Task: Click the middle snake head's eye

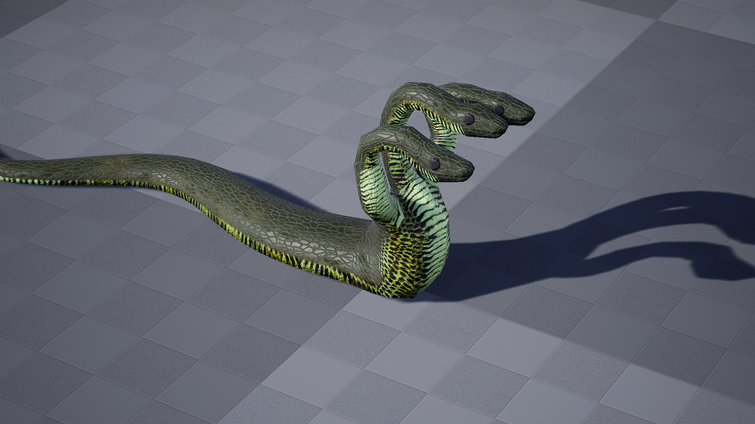Action: click(468, 119)
